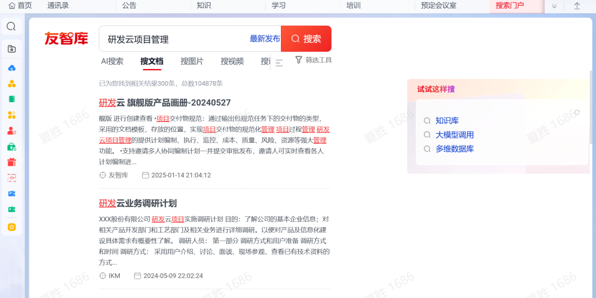The image size is (596, 298).
Task: Click the red gift sidebar icon
Action: [12, 162]
